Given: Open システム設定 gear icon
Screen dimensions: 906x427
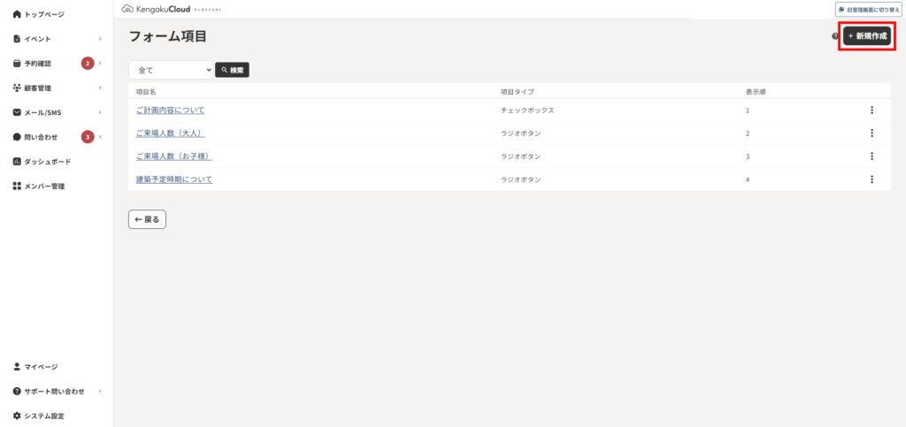Looking at the screenshot, I should 17,416.
